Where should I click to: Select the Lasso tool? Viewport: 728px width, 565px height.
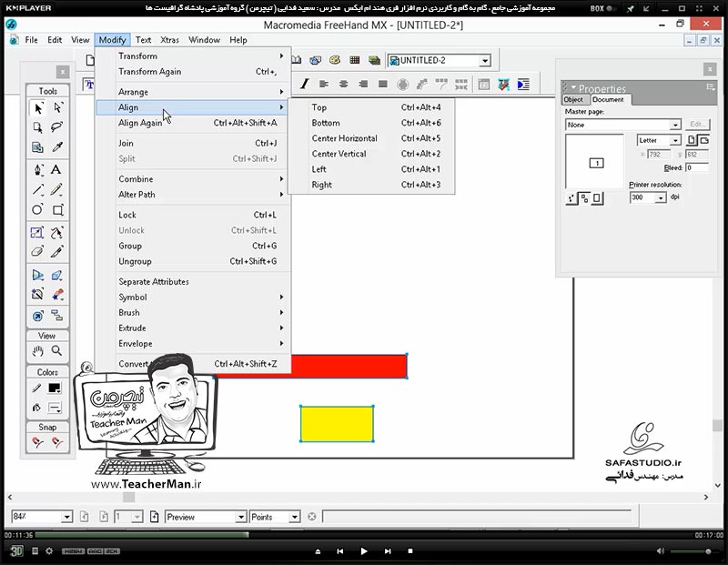tap(57, 127)
